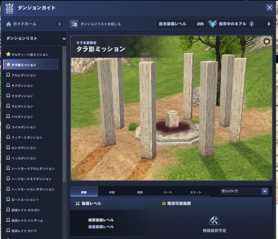This screenshot has height=239, width=278.
Task: Toggle the favorite star on the dungeon image
Action: 266,41
